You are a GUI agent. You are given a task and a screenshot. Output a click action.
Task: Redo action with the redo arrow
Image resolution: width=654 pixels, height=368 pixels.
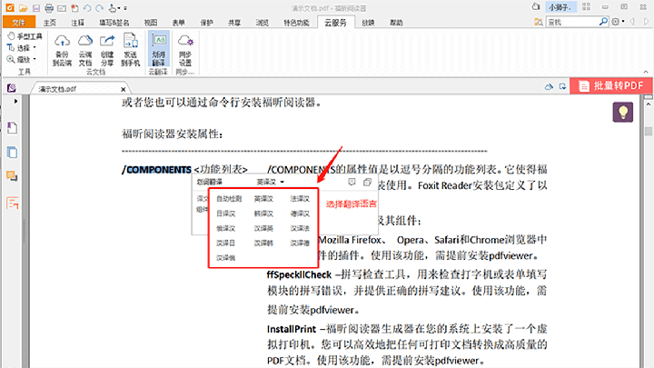pyautogui.click(x=99, y=8)
